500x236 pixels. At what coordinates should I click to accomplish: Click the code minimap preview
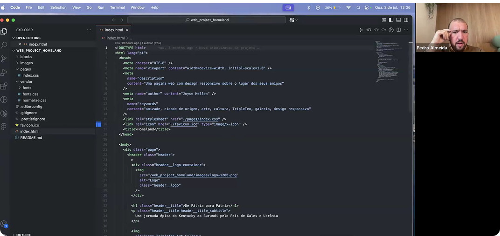[x=387, y=61]
